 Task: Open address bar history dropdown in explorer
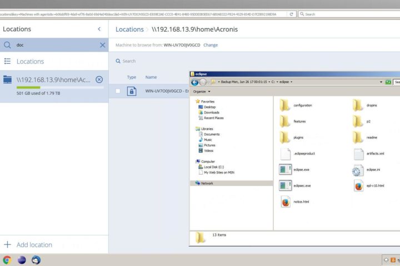[381, 82]
